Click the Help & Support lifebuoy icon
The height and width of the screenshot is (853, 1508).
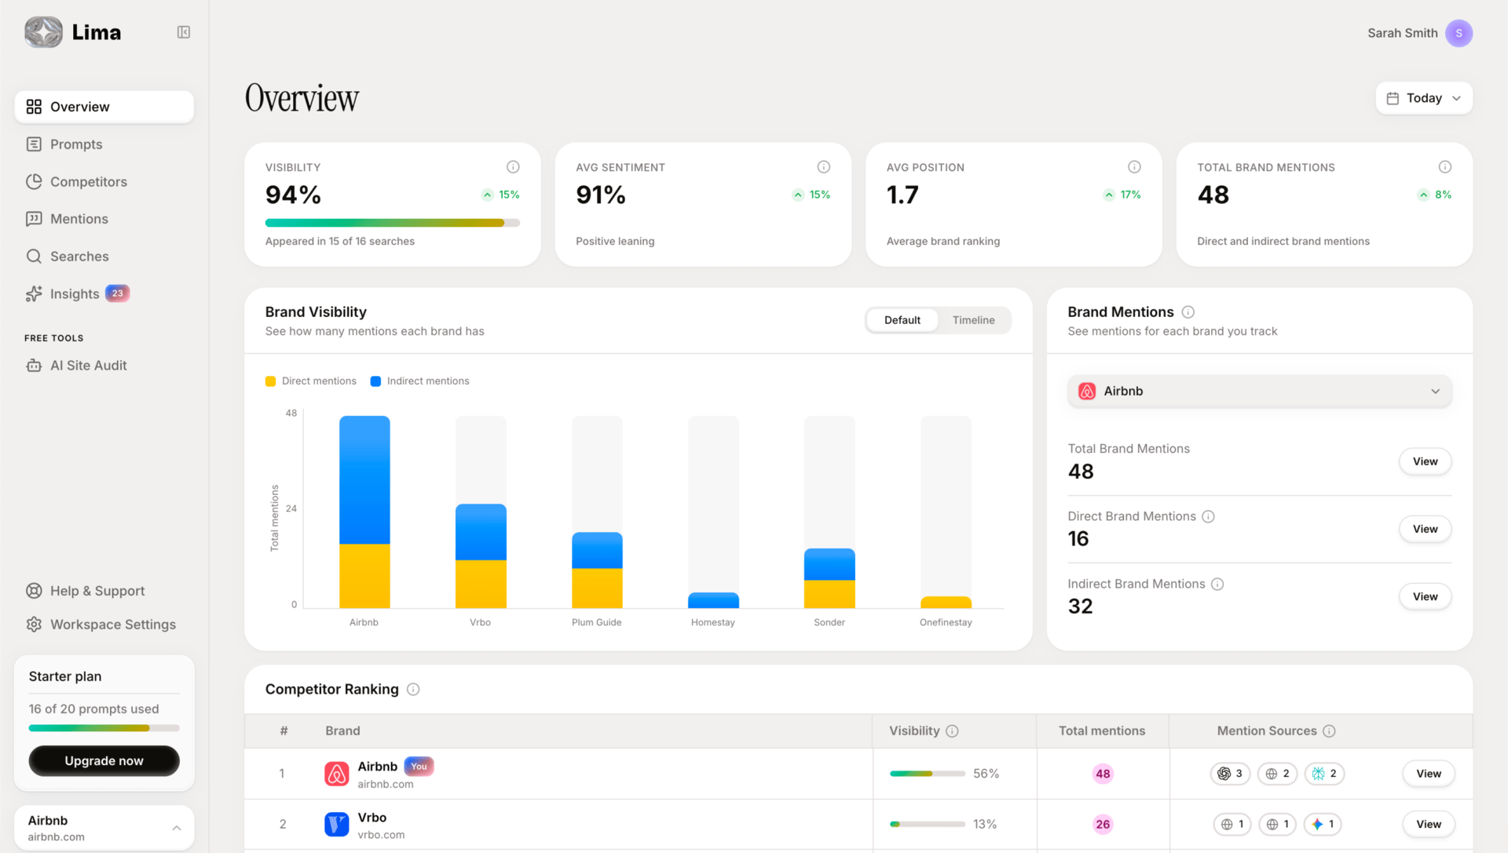click(x=34, y=591)
